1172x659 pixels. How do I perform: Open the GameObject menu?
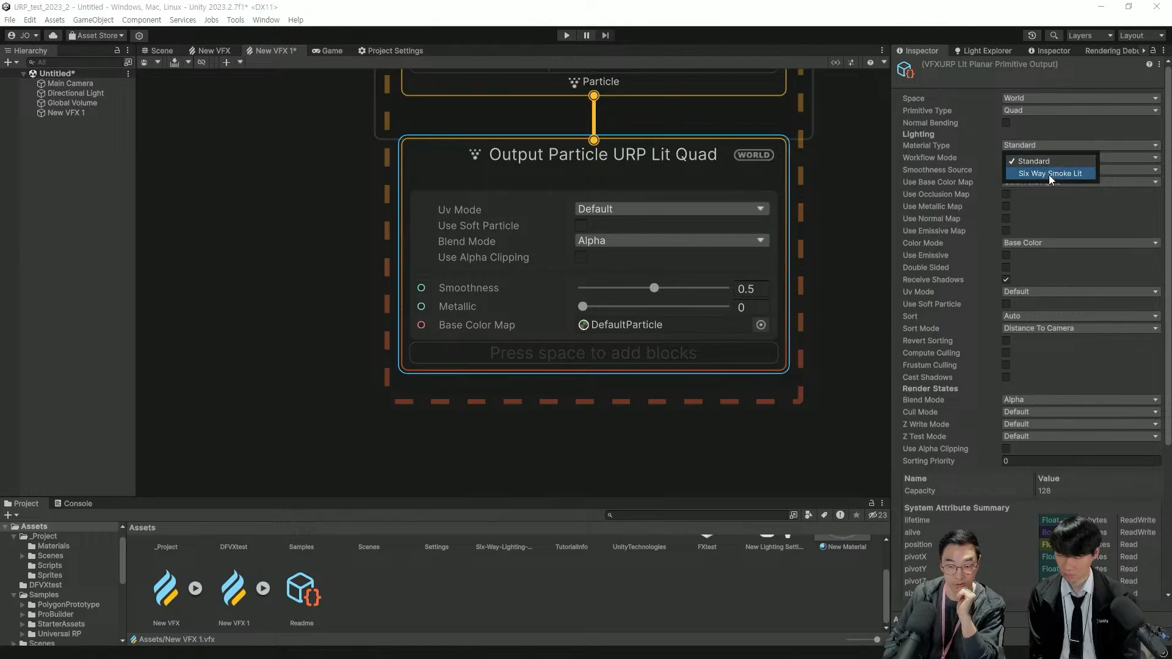(x=93, y=20)
